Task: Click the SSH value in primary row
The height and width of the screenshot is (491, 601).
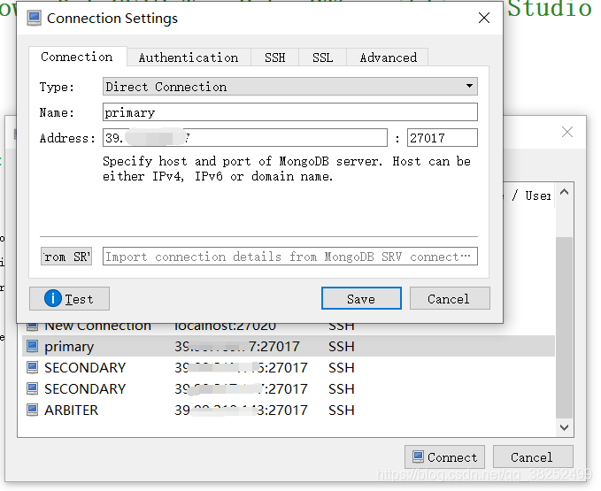Action: 341,346
